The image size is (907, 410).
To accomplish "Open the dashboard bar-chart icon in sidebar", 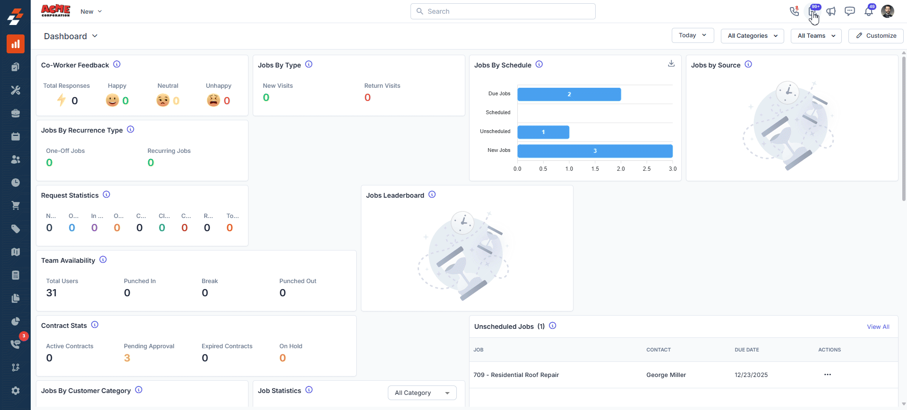I will (16, 44).
